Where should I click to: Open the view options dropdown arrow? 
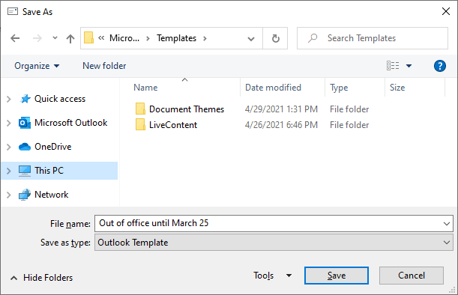coord(409,66)
